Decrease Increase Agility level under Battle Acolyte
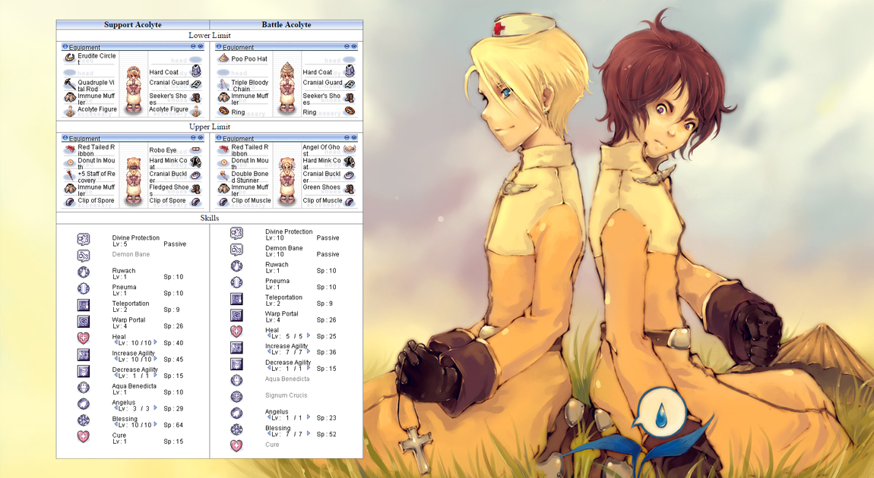874x478 pixels. click(x=269, y=352)
